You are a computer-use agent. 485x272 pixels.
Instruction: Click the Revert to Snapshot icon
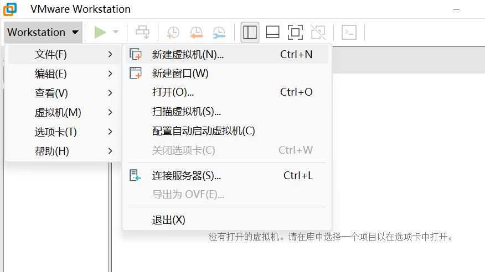196,33
